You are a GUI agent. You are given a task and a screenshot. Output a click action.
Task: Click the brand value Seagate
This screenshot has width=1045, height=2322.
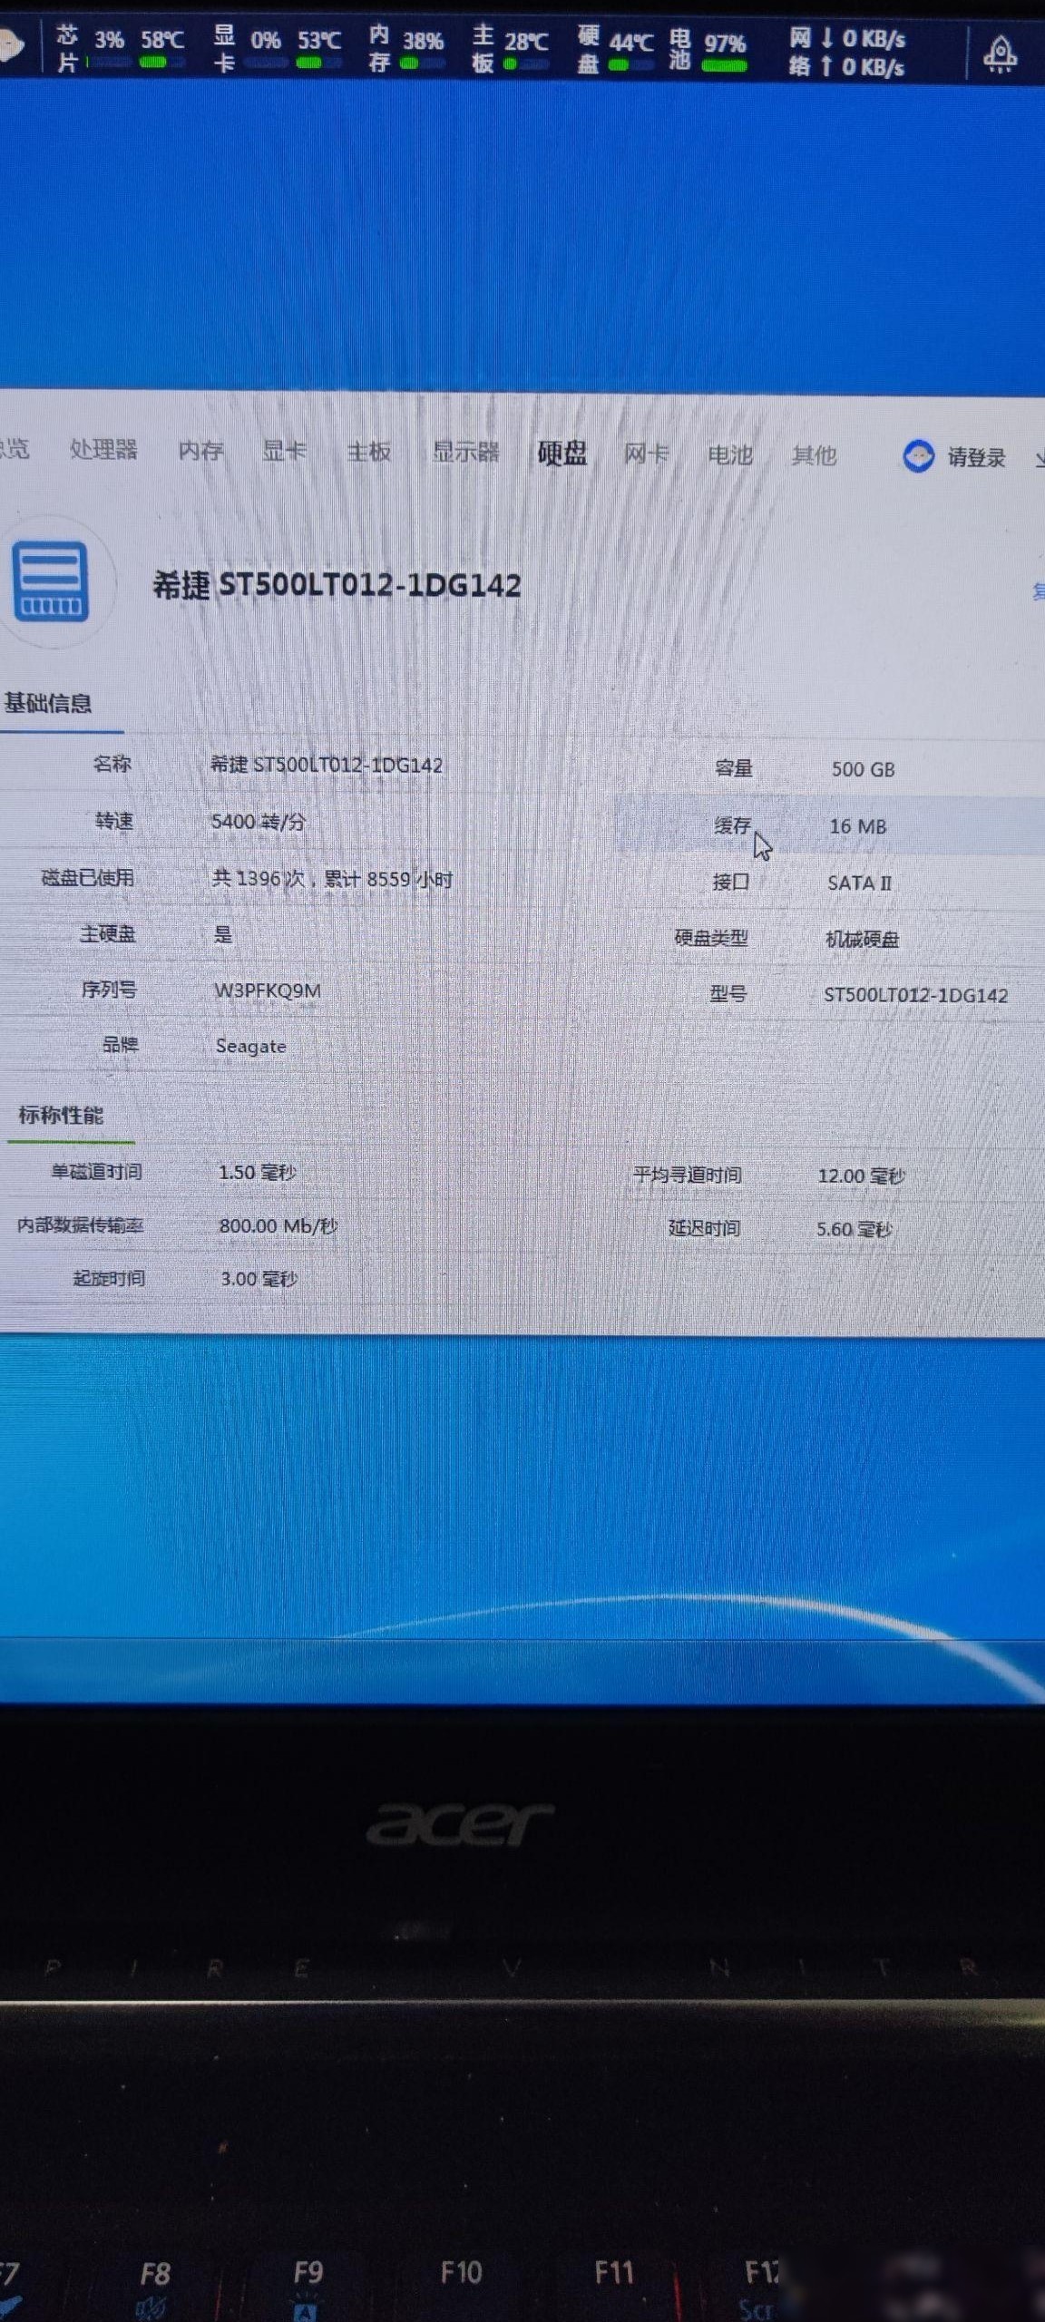[250, 1046]
